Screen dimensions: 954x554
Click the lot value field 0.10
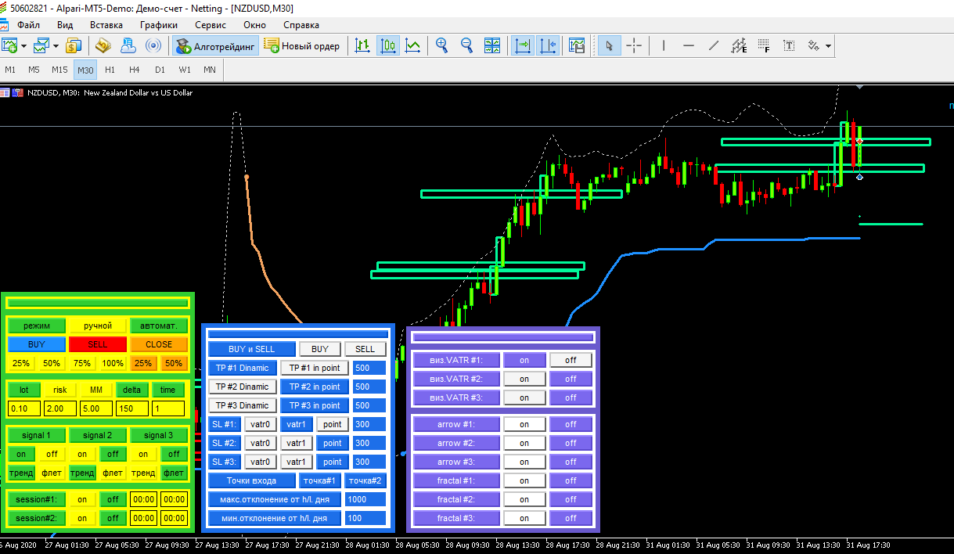pos(25,408)
